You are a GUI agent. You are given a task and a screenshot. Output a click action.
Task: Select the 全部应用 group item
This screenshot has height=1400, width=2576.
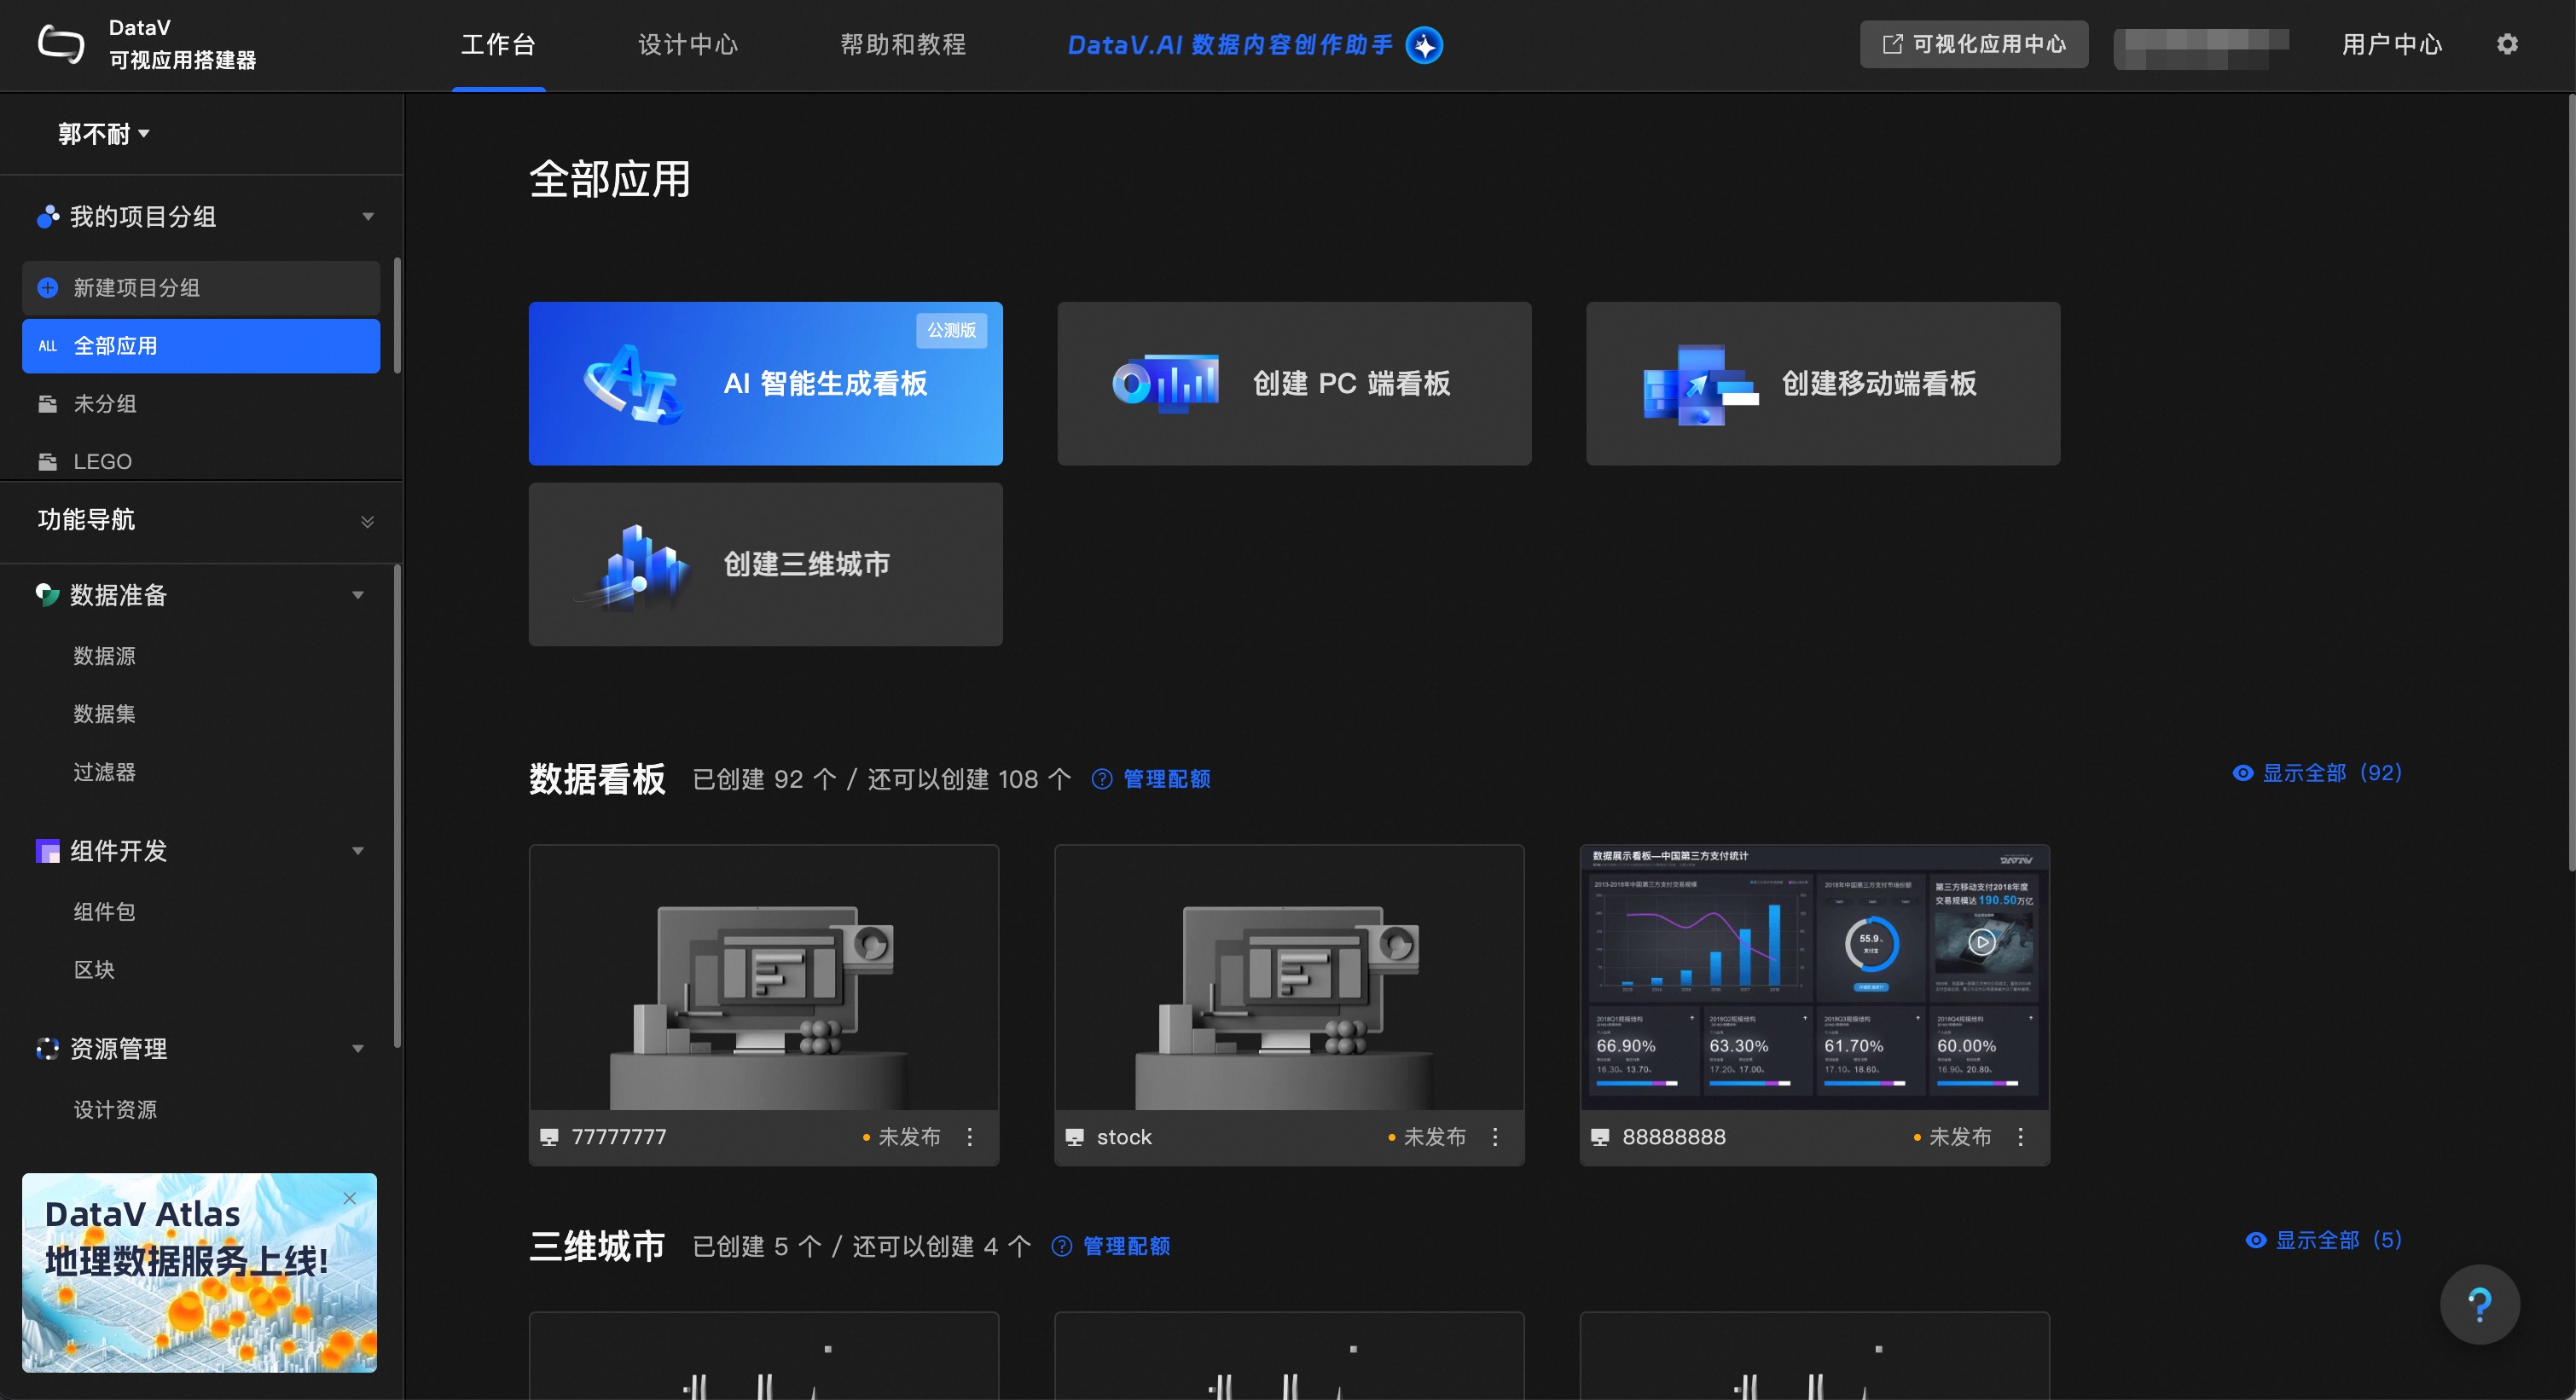click(201, 346)
